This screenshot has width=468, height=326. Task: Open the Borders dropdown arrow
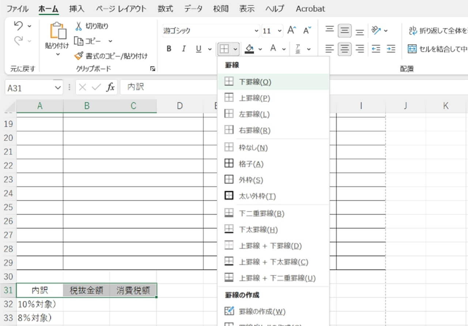(x=235, y=49)
